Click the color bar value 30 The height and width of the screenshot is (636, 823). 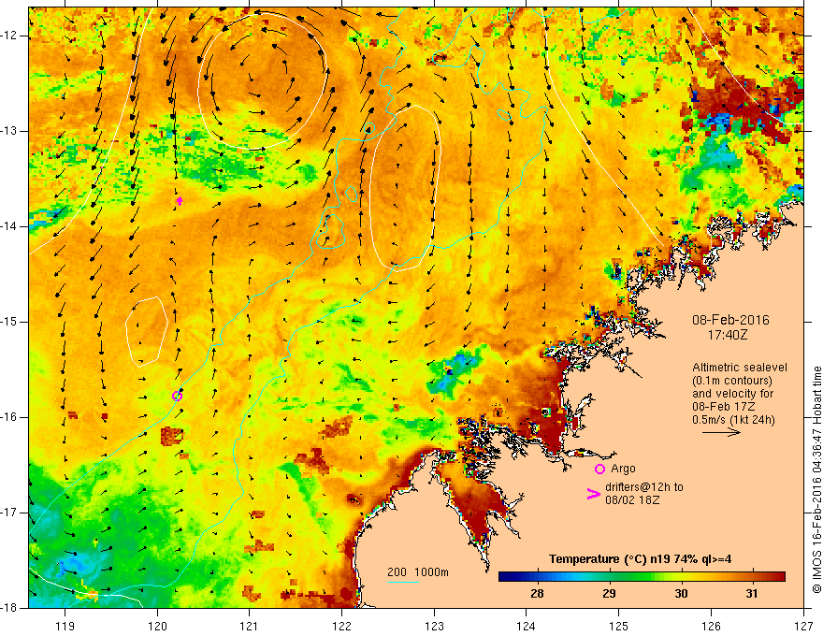[x=681, y=594]
